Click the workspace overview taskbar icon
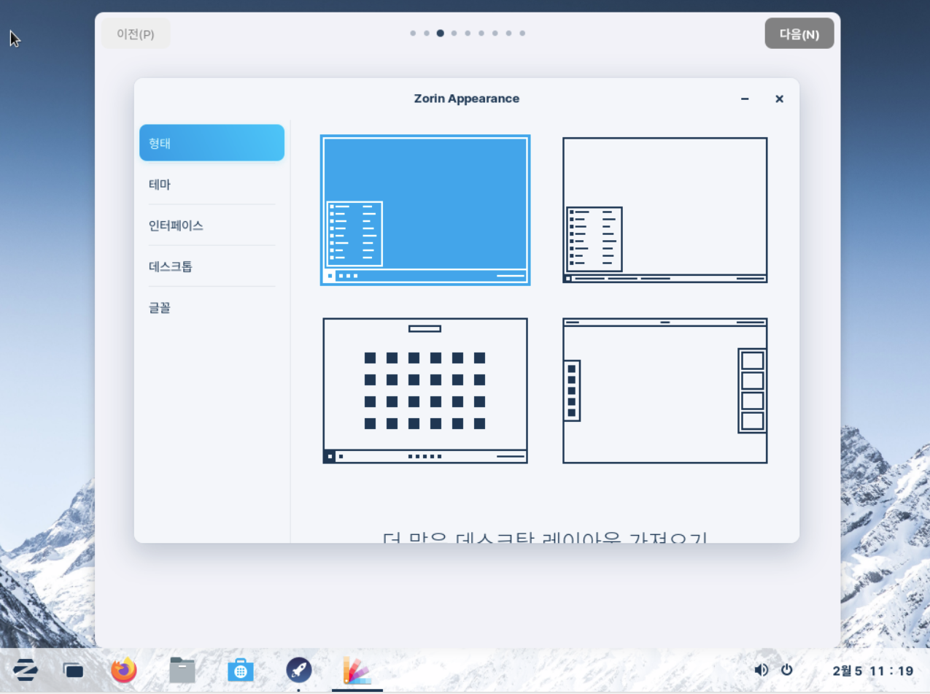 pyautogui.click(x=73, y=669)
